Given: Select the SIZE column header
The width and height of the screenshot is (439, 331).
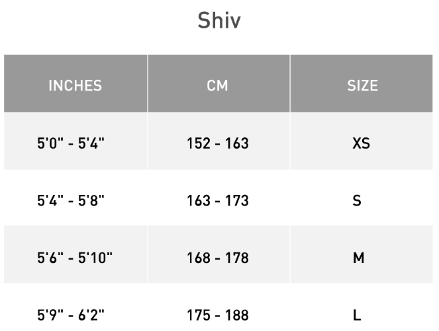Looking at the screenshot, I should [x=362, y=86].
